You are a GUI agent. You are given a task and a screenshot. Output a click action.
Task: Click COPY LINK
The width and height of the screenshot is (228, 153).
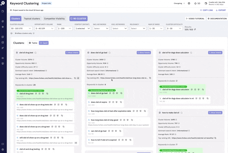click(x=206, y=10)
